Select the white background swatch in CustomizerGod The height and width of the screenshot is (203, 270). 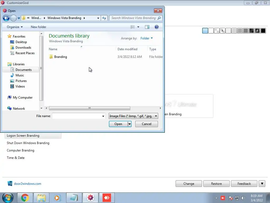(211, 31)
